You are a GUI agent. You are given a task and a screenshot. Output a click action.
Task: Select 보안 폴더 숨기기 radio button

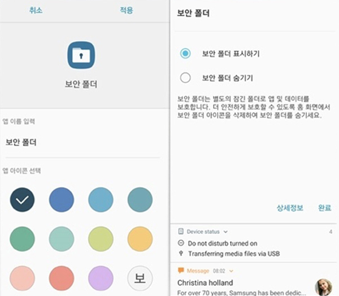(x=185, y=77)
